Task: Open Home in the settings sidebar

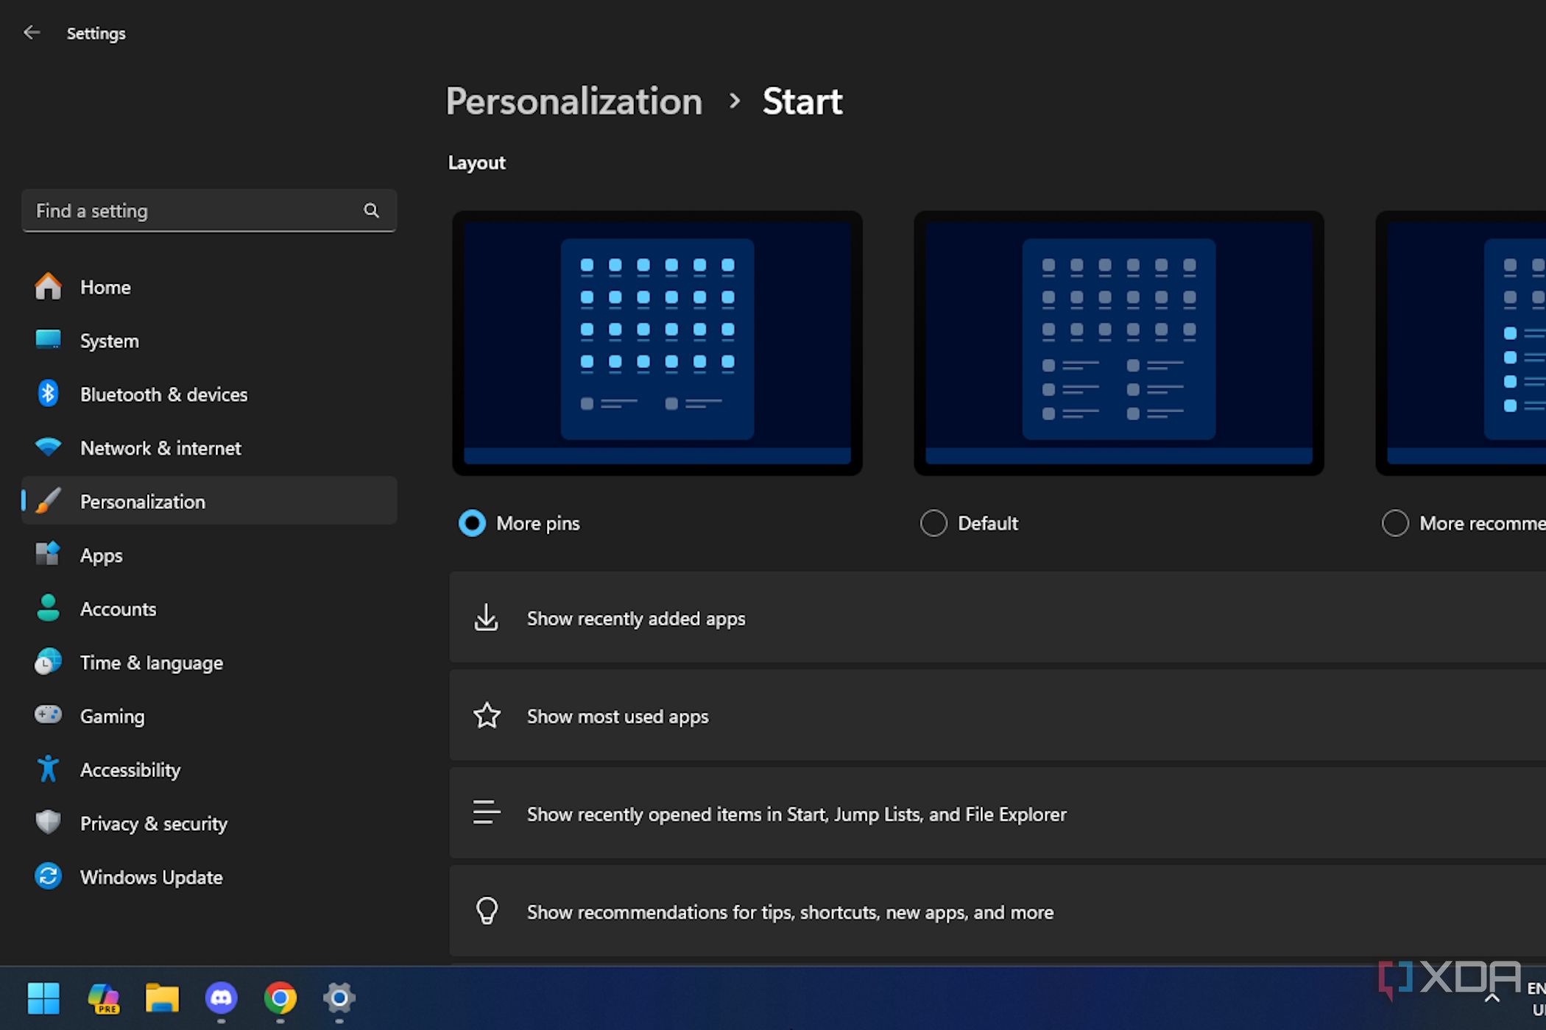Action: (x=209, y=287)
